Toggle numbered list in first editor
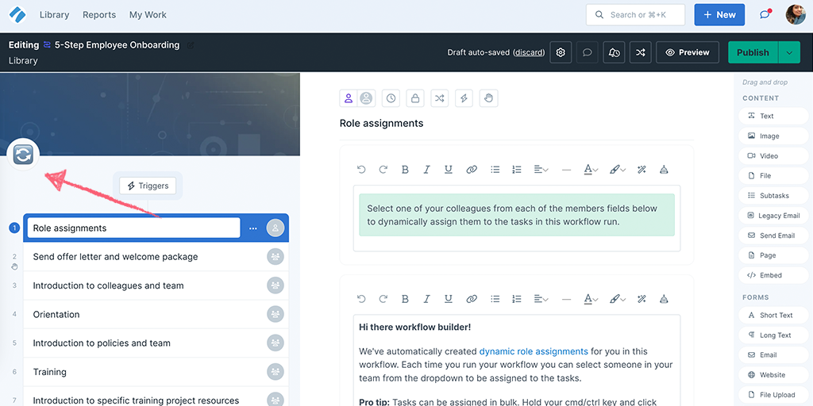Image resolution: width=813 pixels, height=406 pixels. click(x=516, y=170)
